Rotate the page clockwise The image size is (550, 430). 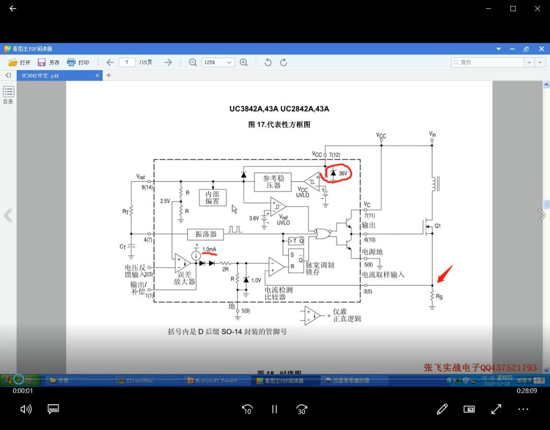pyautogui.click(x=284, y=63)
